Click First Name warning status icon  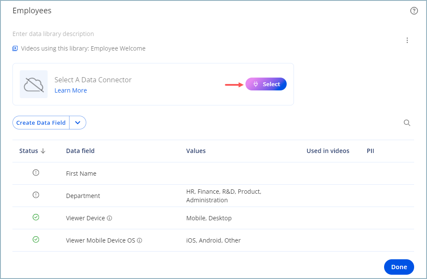(36, 173)
